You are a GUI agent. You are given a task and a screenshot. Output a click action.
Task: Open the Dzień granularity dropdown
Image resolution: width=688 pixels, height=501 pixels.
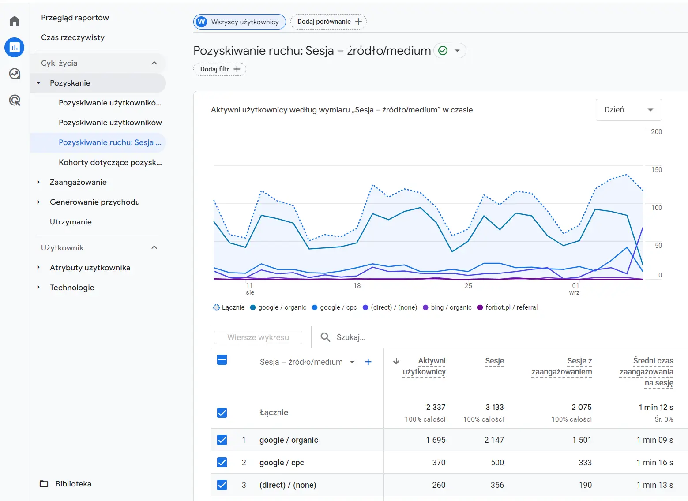pos(628,110)
